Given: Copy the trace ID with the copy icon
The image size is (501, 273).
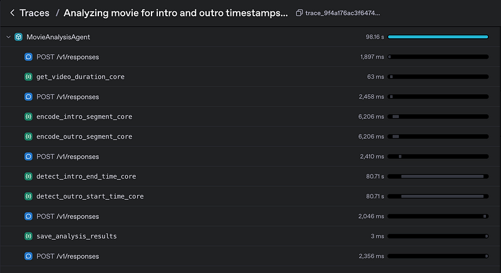Looking at the screenshot, I should click(x=299, y=12).
